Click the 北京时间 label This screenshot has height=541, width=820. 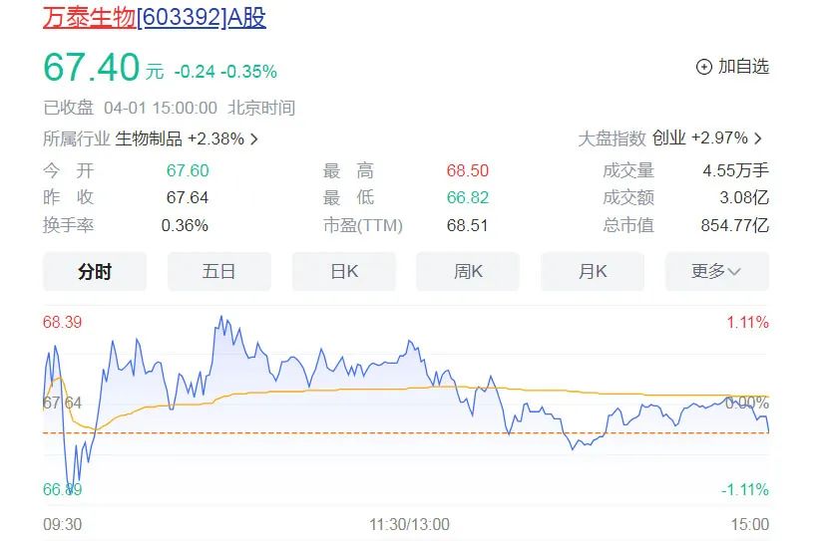tap(261, 108)
